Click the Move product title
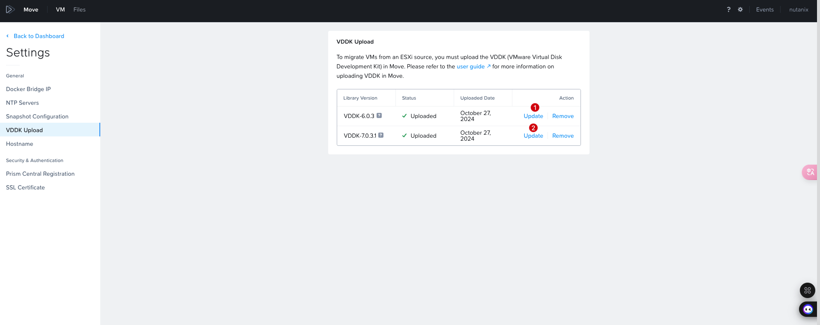820x325 pixels. 31,9
